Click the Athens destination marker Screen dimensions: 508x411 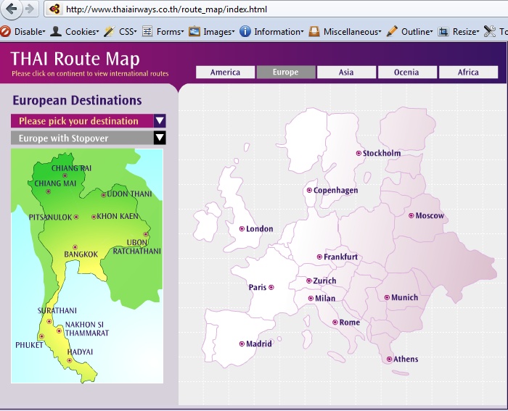[390, 359]
